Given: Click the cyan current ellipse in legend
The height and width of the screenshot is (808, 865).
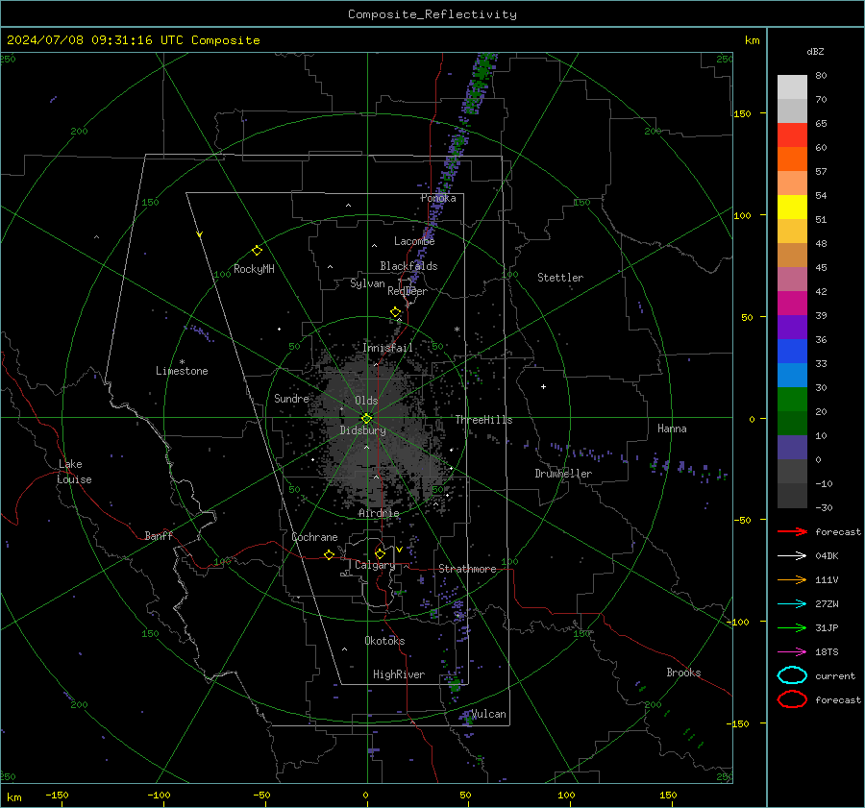Looking at the screenshot, I should click(x=792, y=675).
